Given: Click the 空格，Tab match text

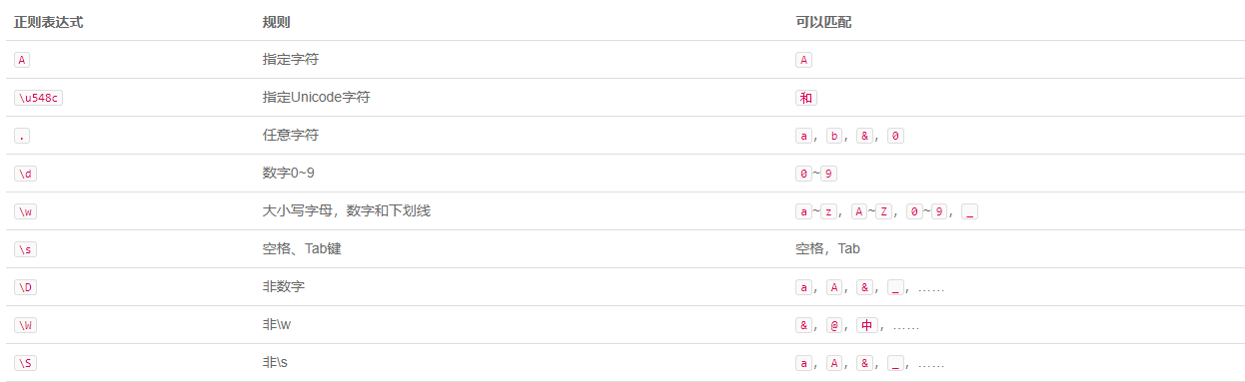Looking at the screenshot, I should (827, 249).
